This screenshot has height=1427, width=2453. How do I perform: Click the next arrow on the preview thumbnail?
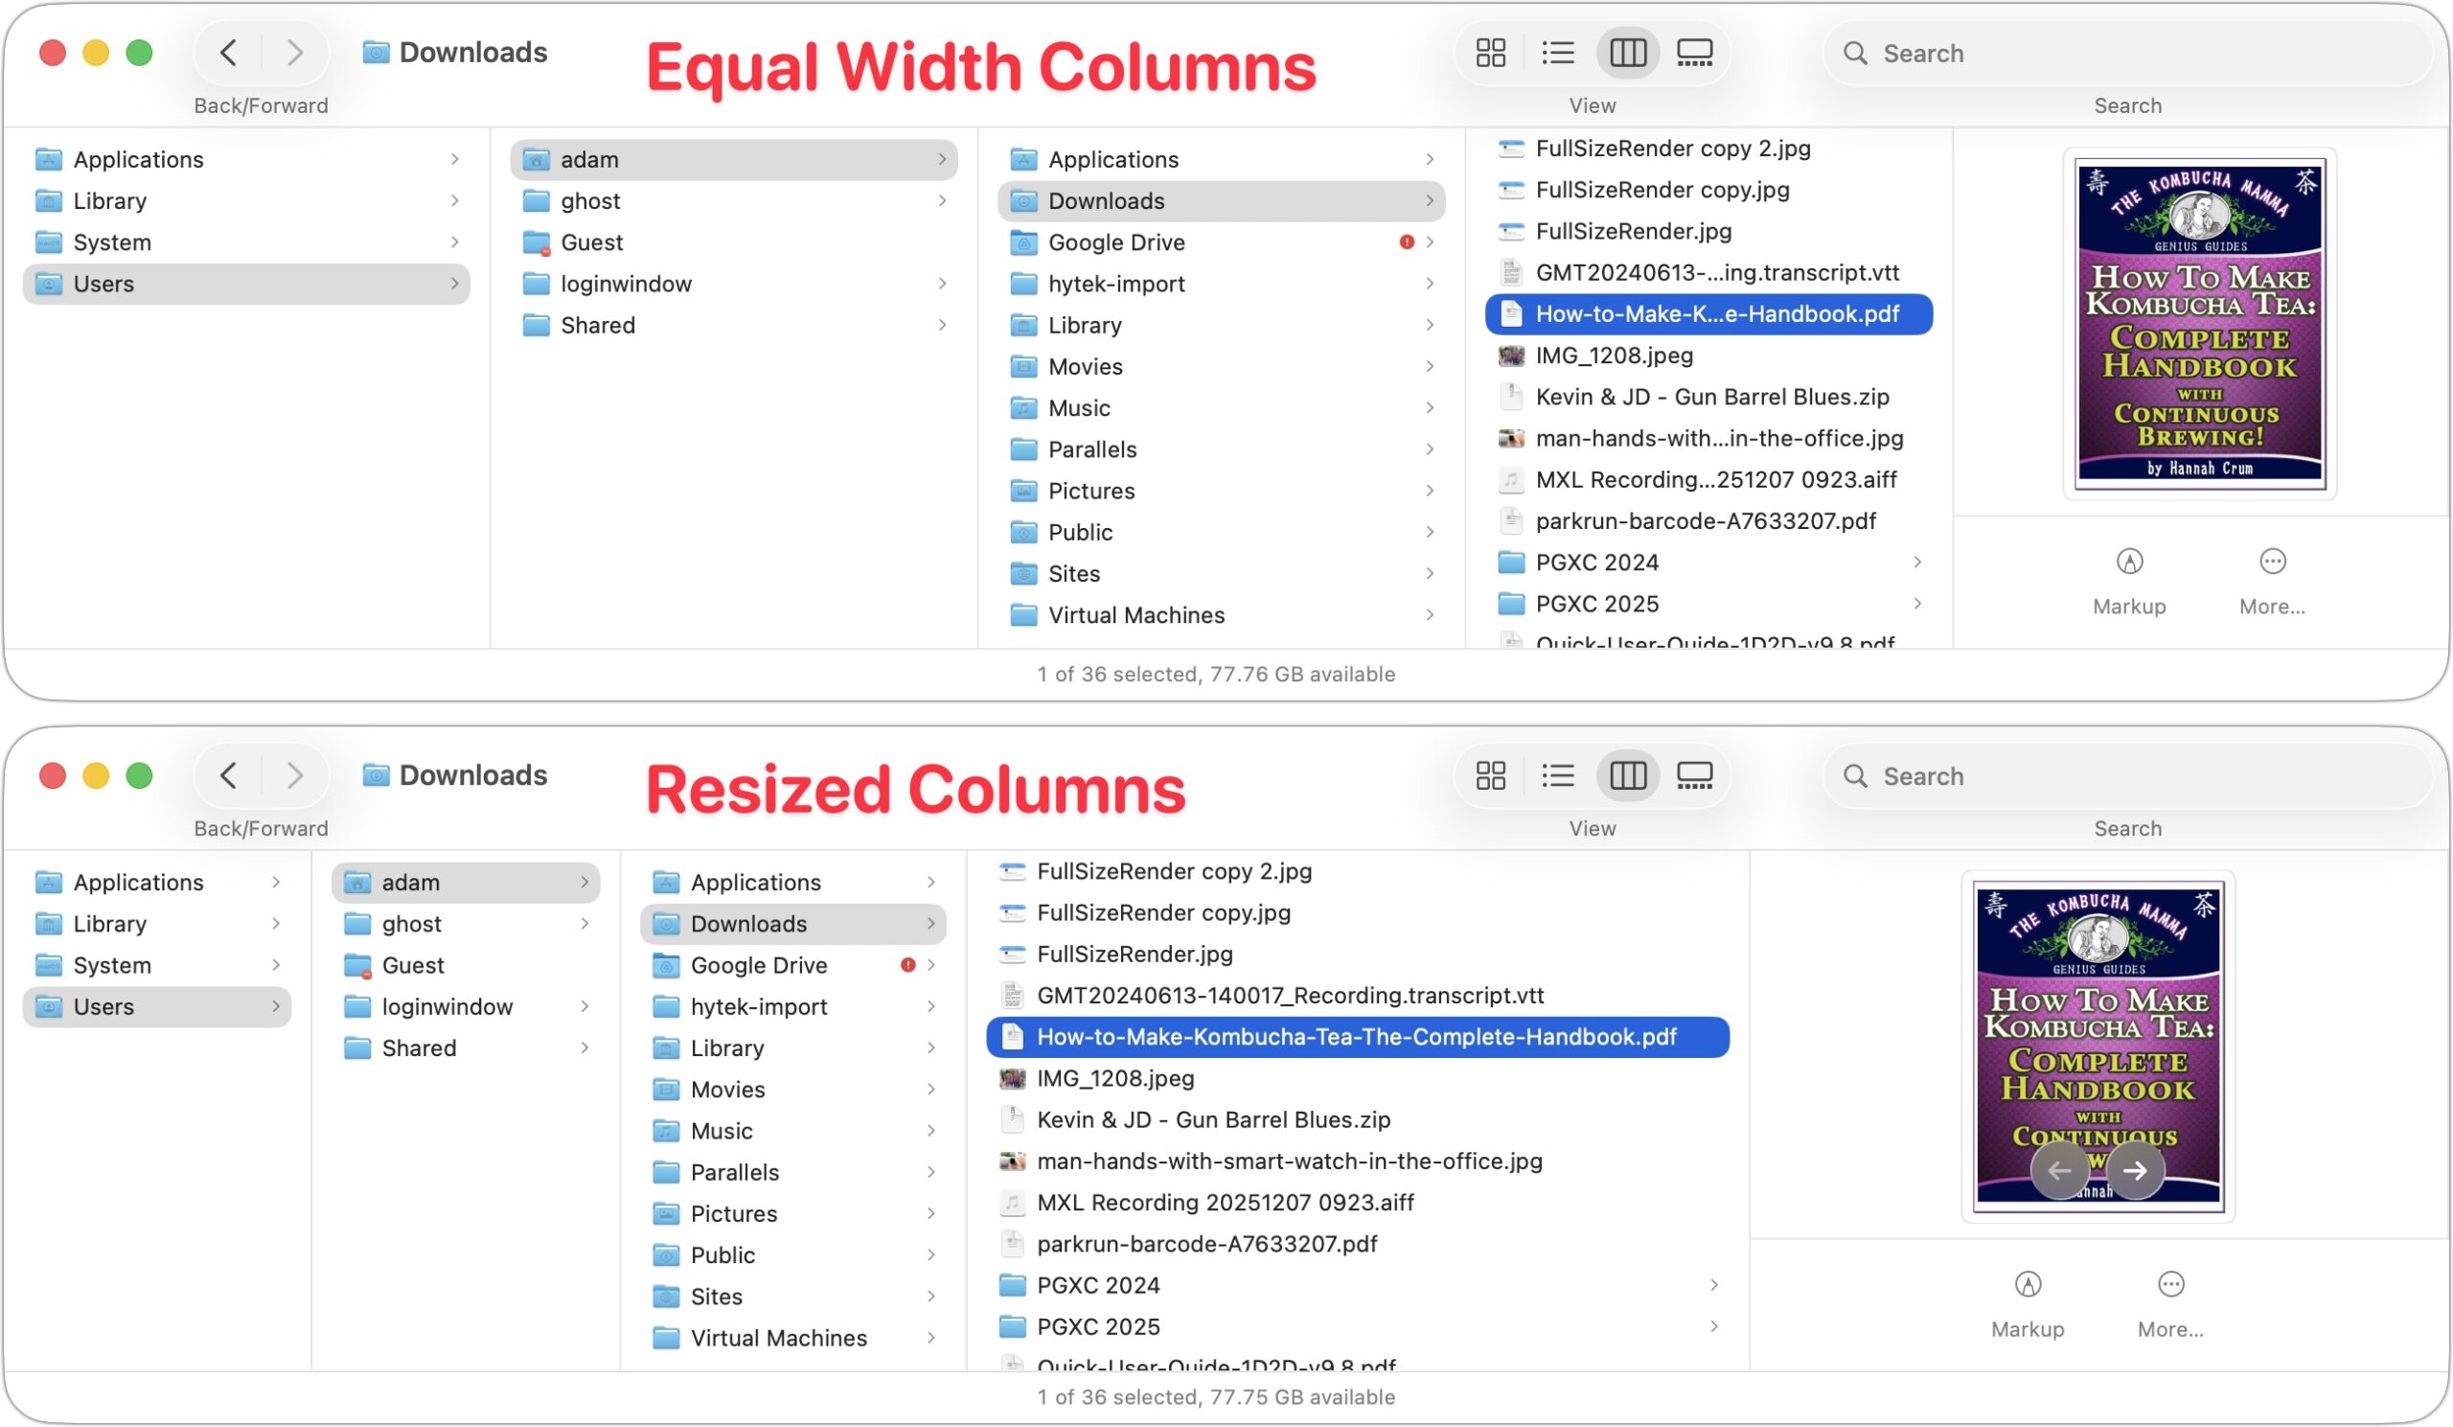(2137, 1170)
